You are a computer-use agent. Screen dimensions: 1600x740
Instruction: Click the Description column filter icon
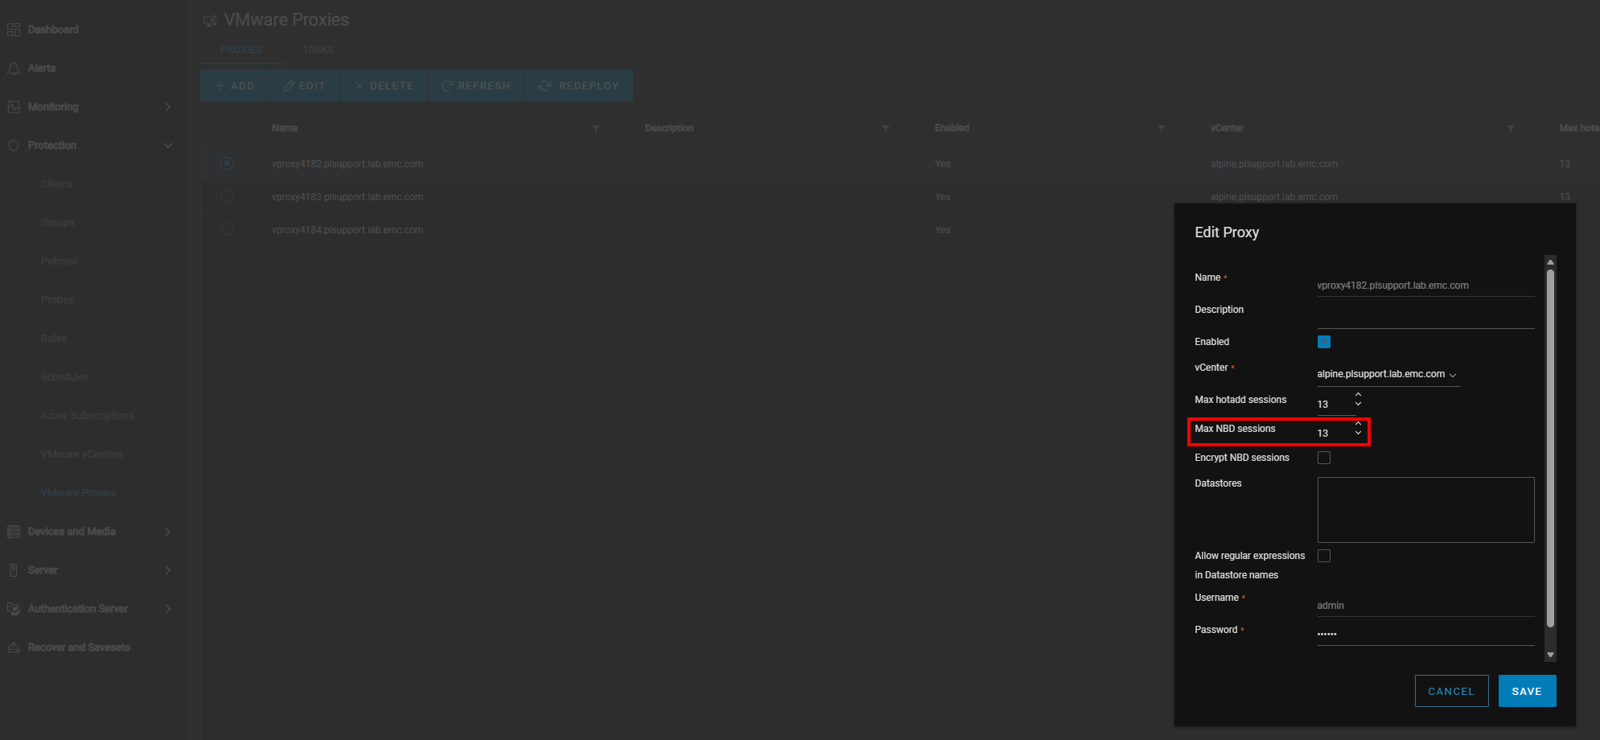886,129
